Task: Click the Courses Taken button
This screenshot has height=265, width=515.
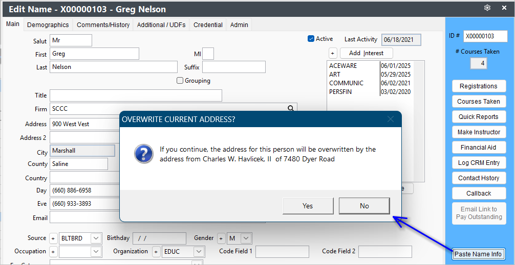Action: click(479, 102)
